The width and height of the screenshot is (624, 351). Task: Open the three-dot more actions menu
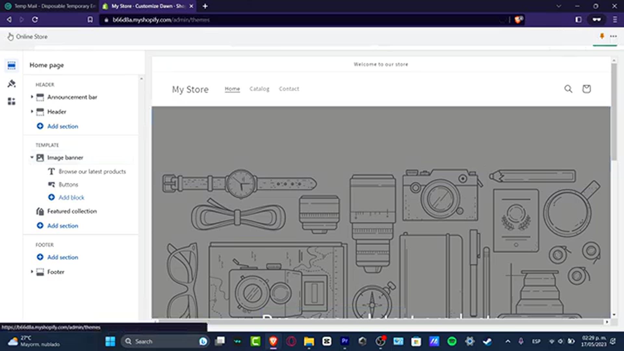(613, 36)
